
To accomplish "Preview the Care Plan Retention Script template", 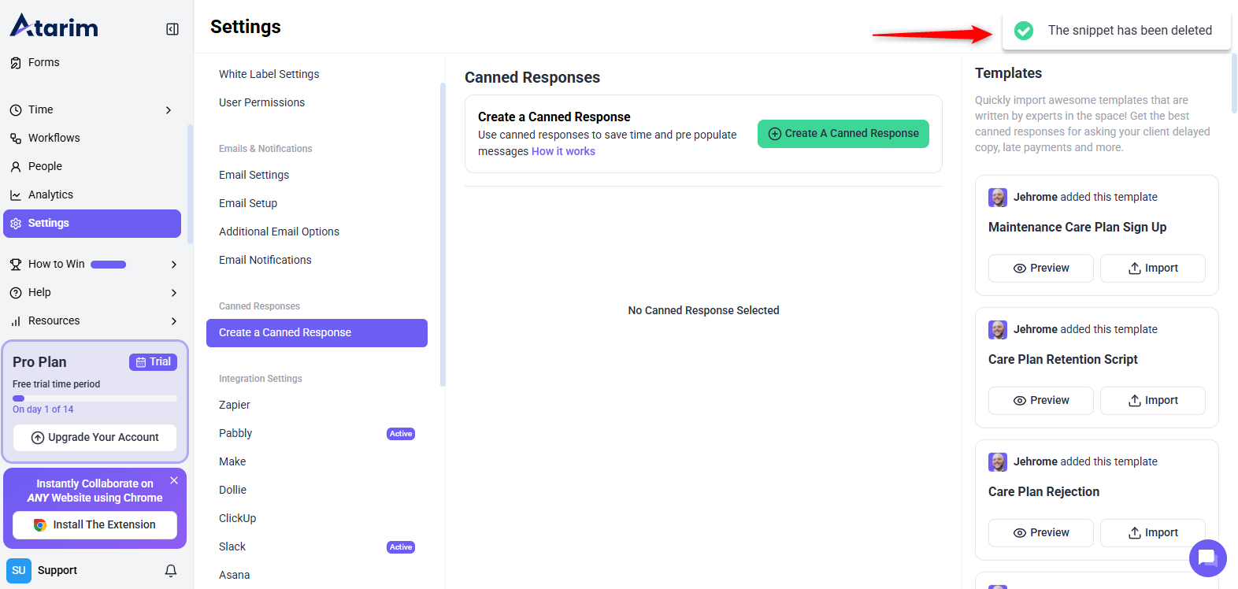I will pyautogui.click(x=1040, y=400).
